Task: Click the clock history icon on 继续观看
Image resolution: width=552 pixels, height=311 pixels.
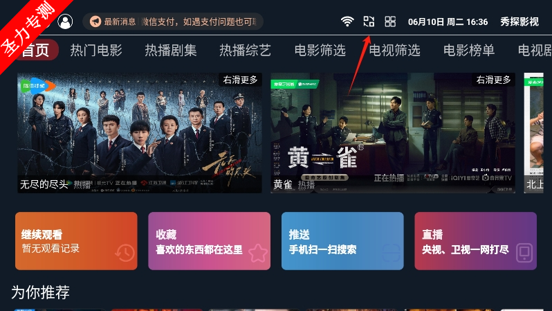Action: tap(125, 253)
